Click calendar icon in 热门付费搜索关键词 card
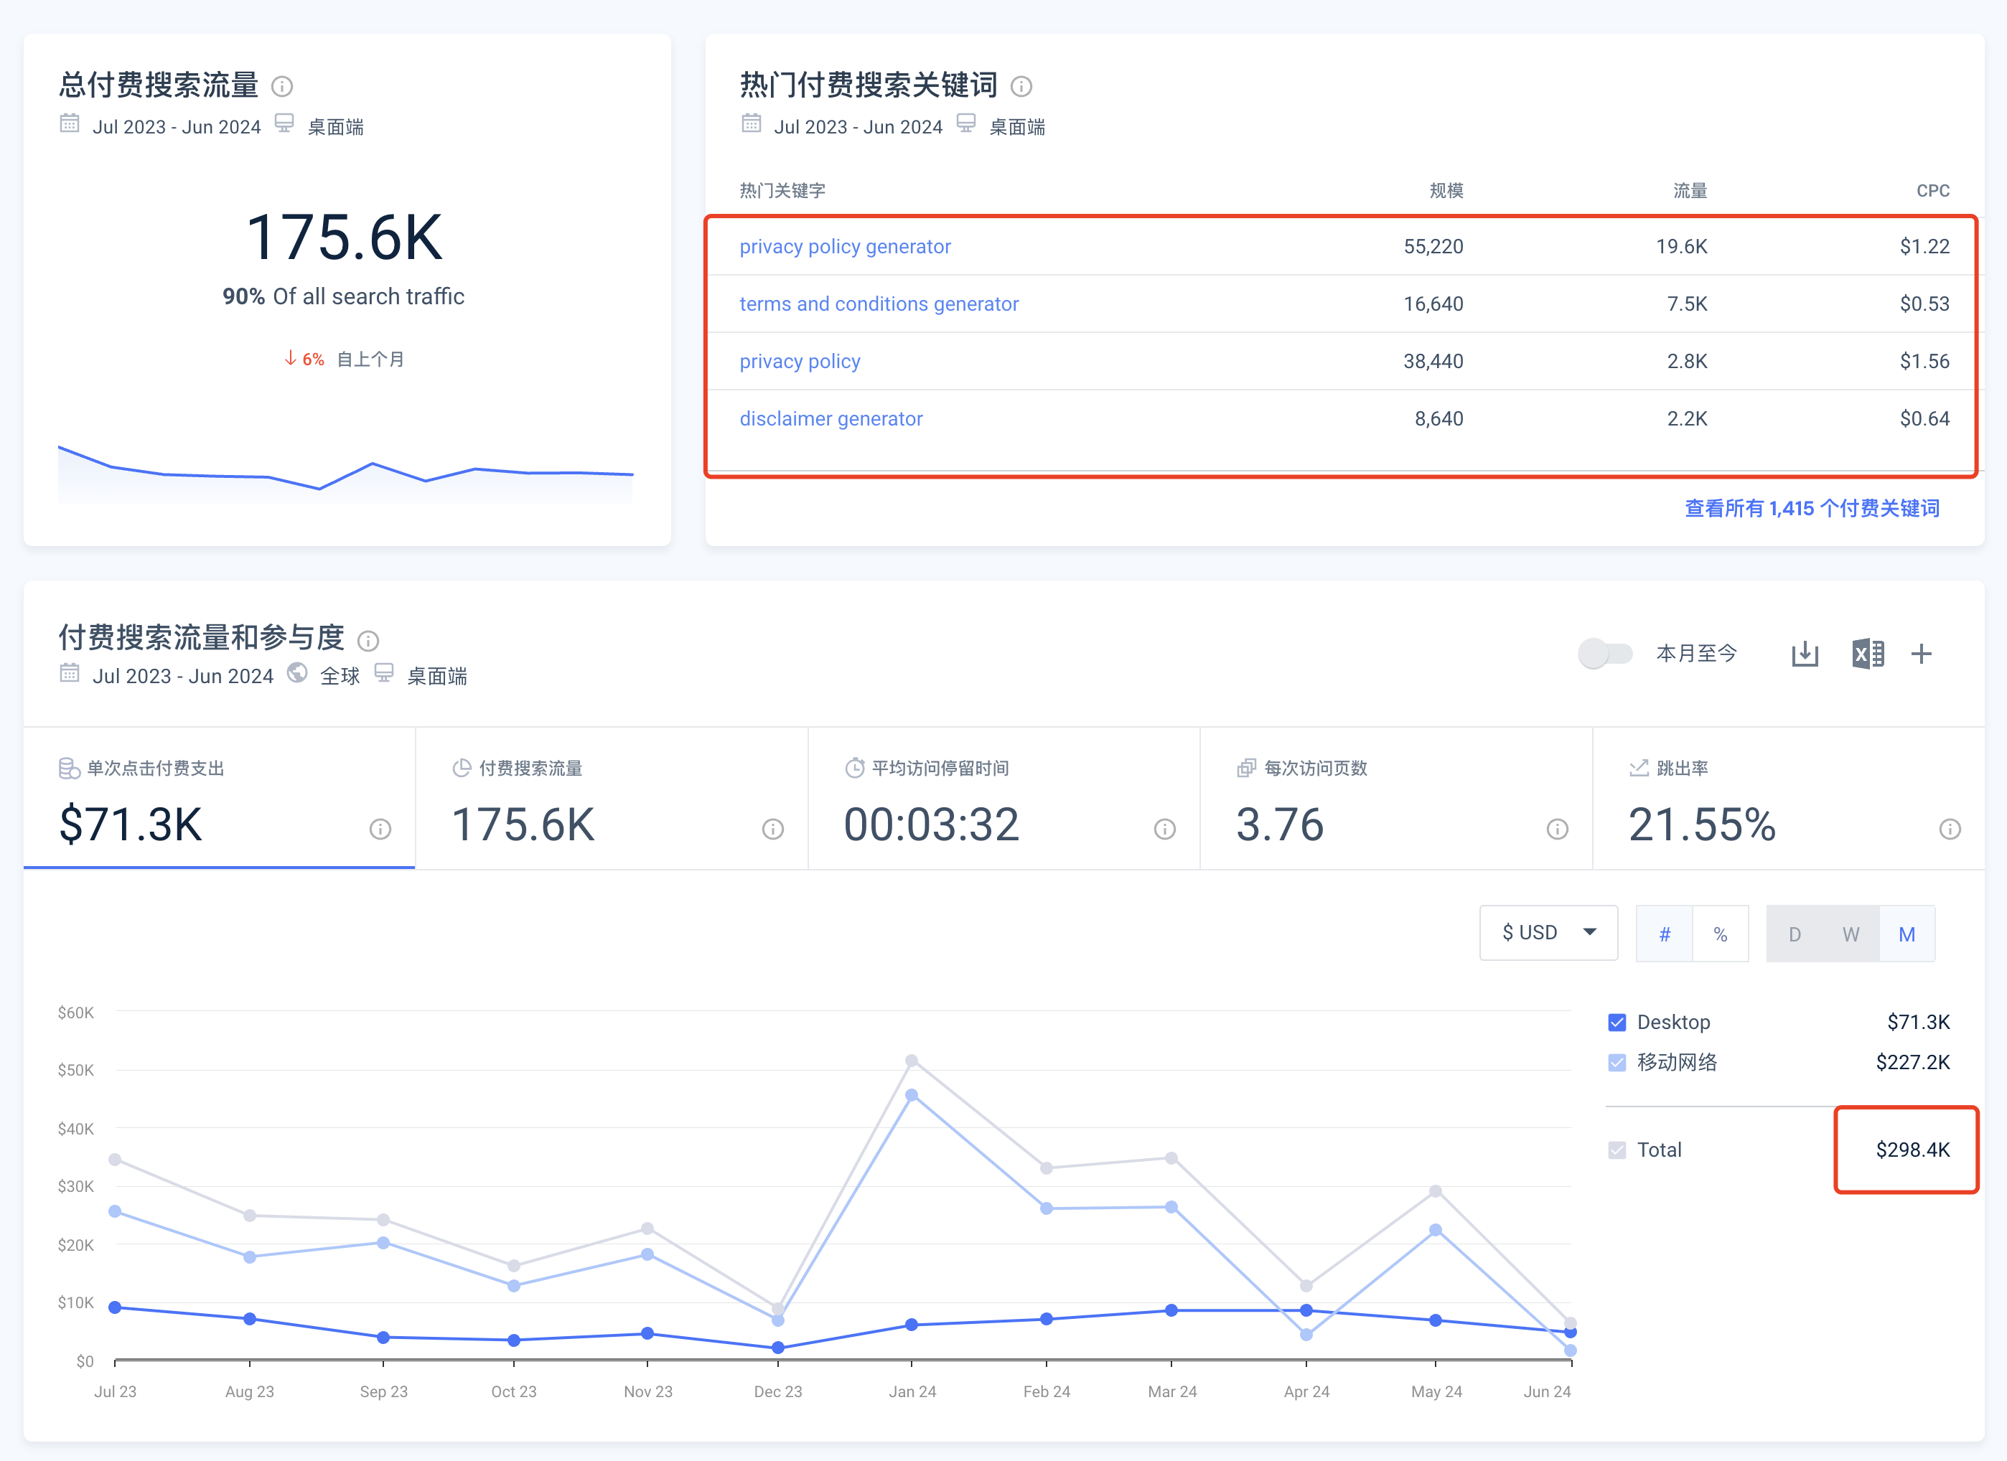 (752, 124)
